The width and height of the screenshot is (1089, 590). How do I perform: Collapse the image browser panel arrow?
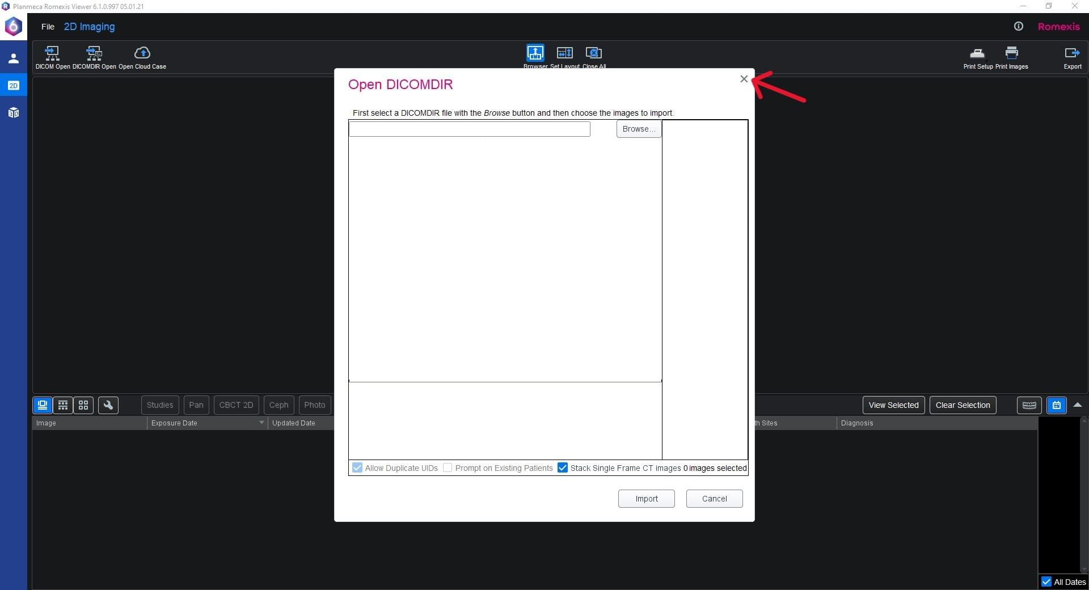coord(1078,405)
